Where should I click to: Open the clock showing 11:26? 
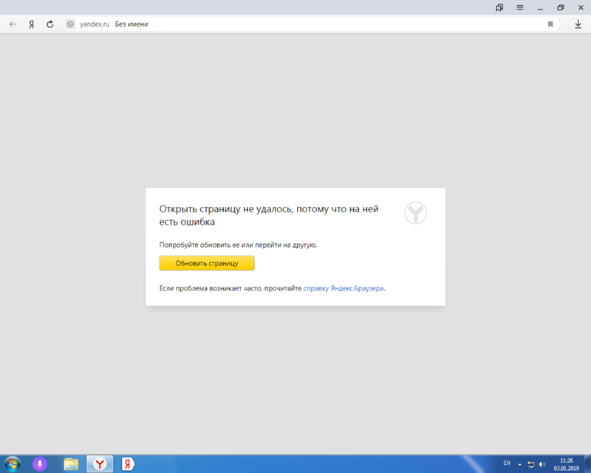point(566,464)
